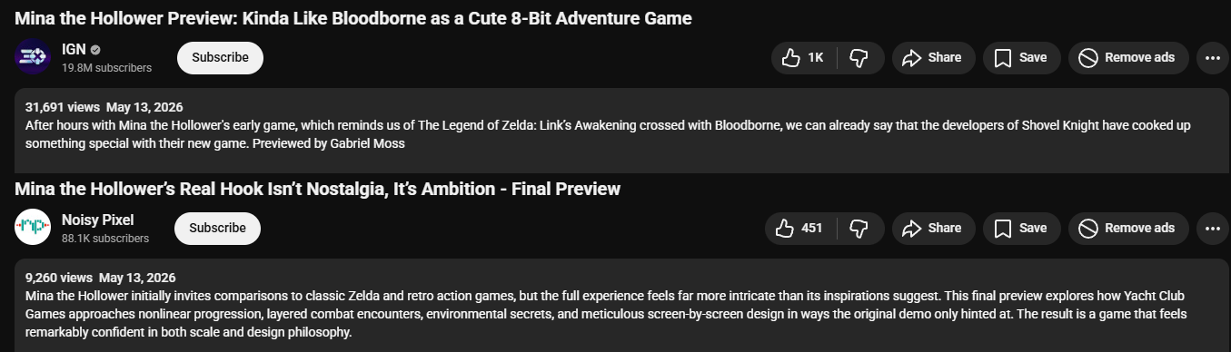Share the IGN preview video
Image resolution: width=1231 pixels, height=352 pixels.
(933, 57)
